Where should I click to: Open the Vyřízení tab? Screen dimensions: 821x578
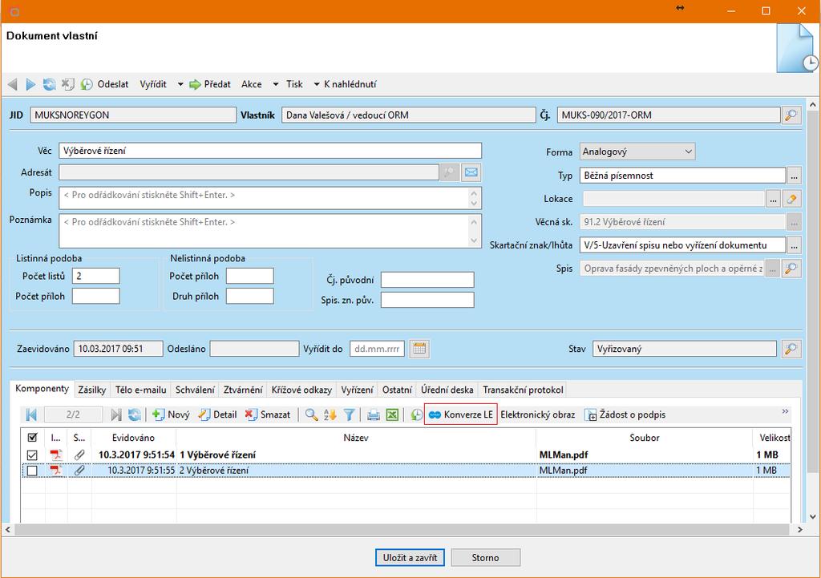[x=357, y=390]
